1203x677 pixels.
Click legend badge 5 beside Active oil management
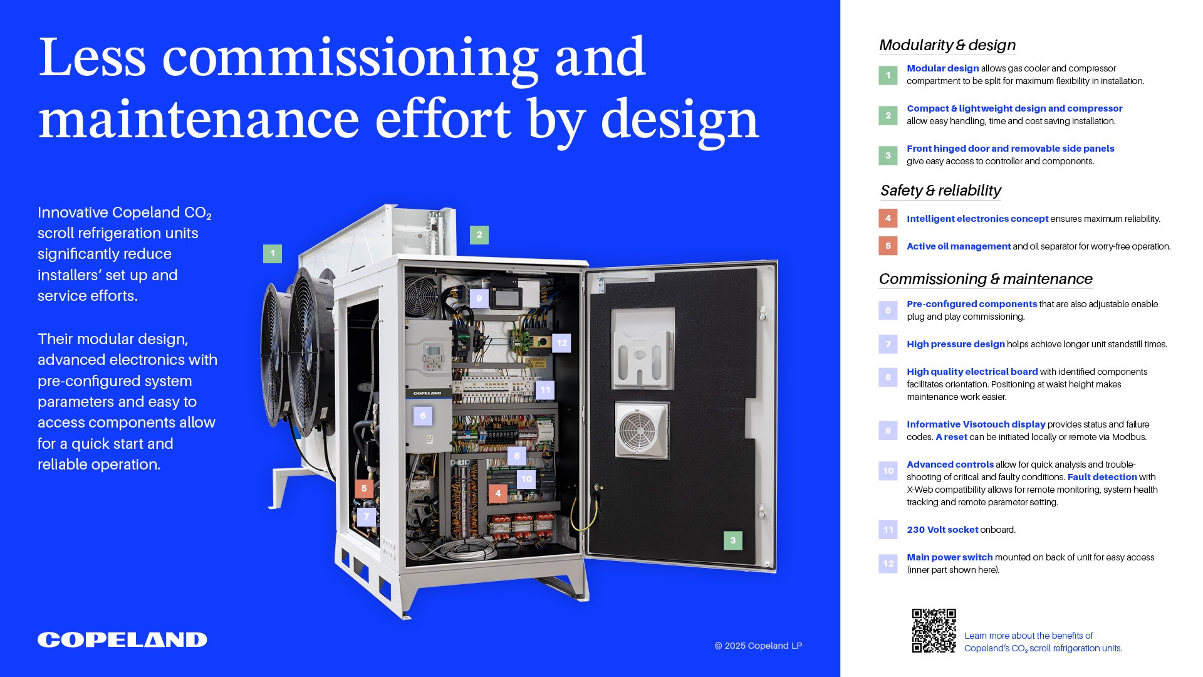pyautogui.click(x=888, y=246)
